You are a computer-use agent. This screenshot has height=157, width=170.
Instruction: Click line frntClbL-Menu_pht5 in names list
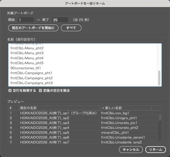(27, 63)
